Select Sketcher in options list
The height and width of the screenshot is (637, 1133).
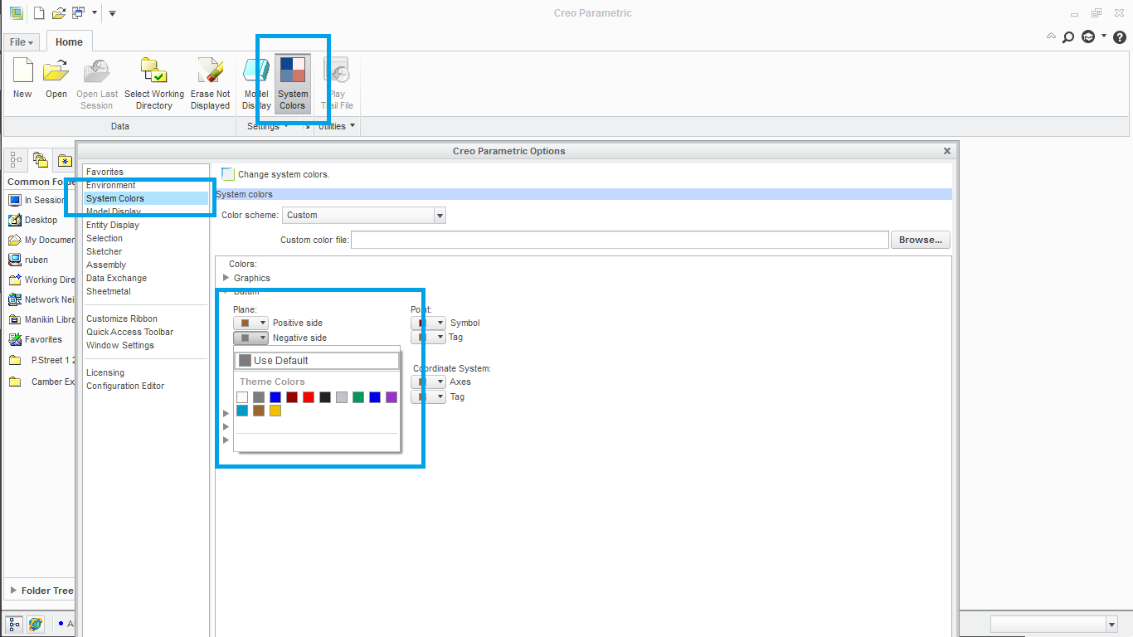(104, 251)
